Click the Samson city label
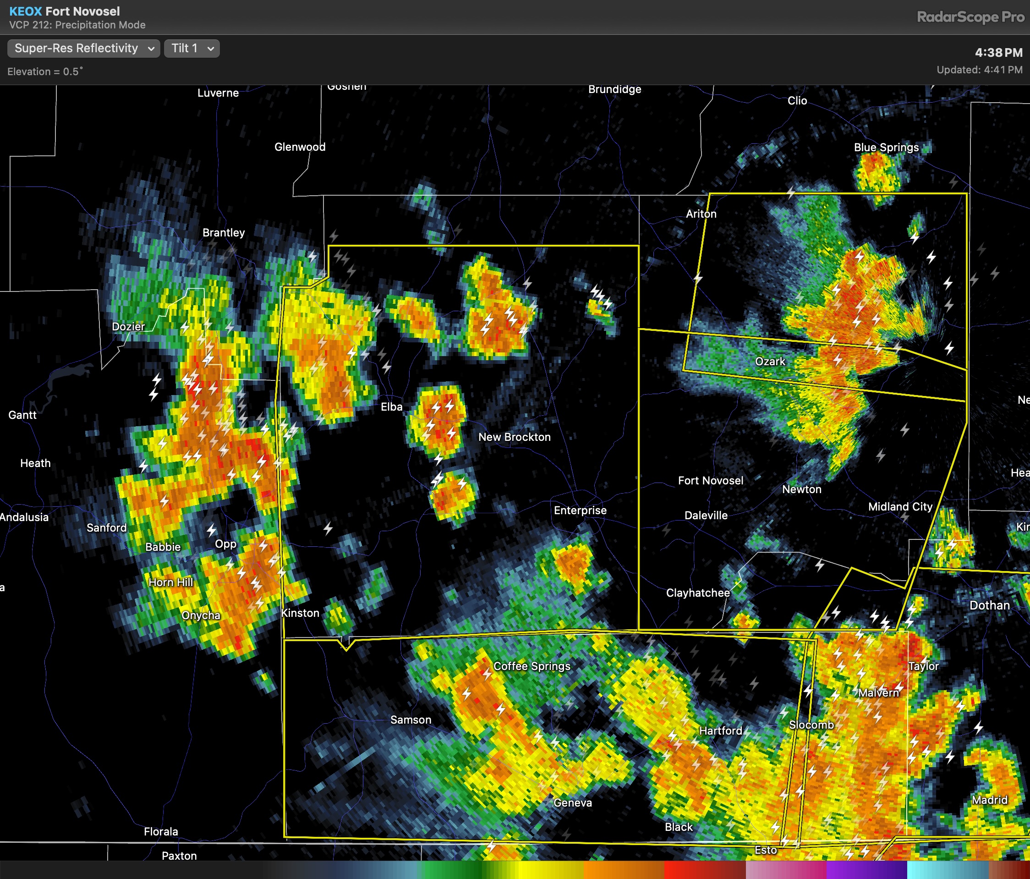 tap(411, 720)
